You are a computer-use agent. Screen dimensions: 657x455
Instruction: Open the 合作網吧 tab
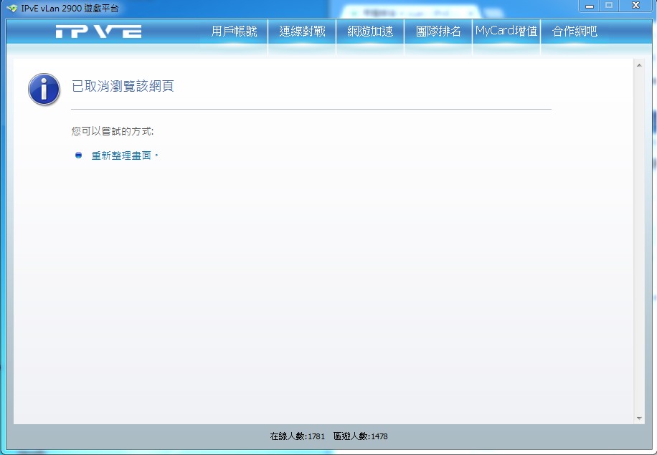click(575, 32)
